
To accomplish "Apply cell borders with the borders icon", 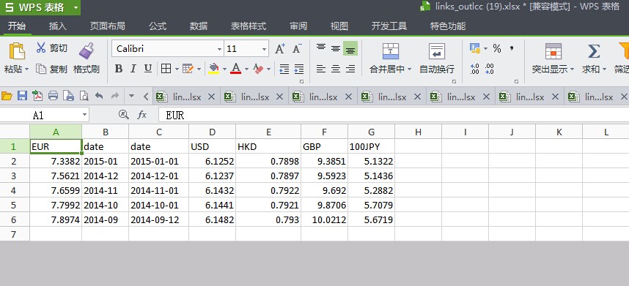I will [x=166, y=69].
